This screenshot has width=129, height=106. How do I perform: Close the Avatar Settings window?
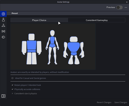[x=127, y=2]
